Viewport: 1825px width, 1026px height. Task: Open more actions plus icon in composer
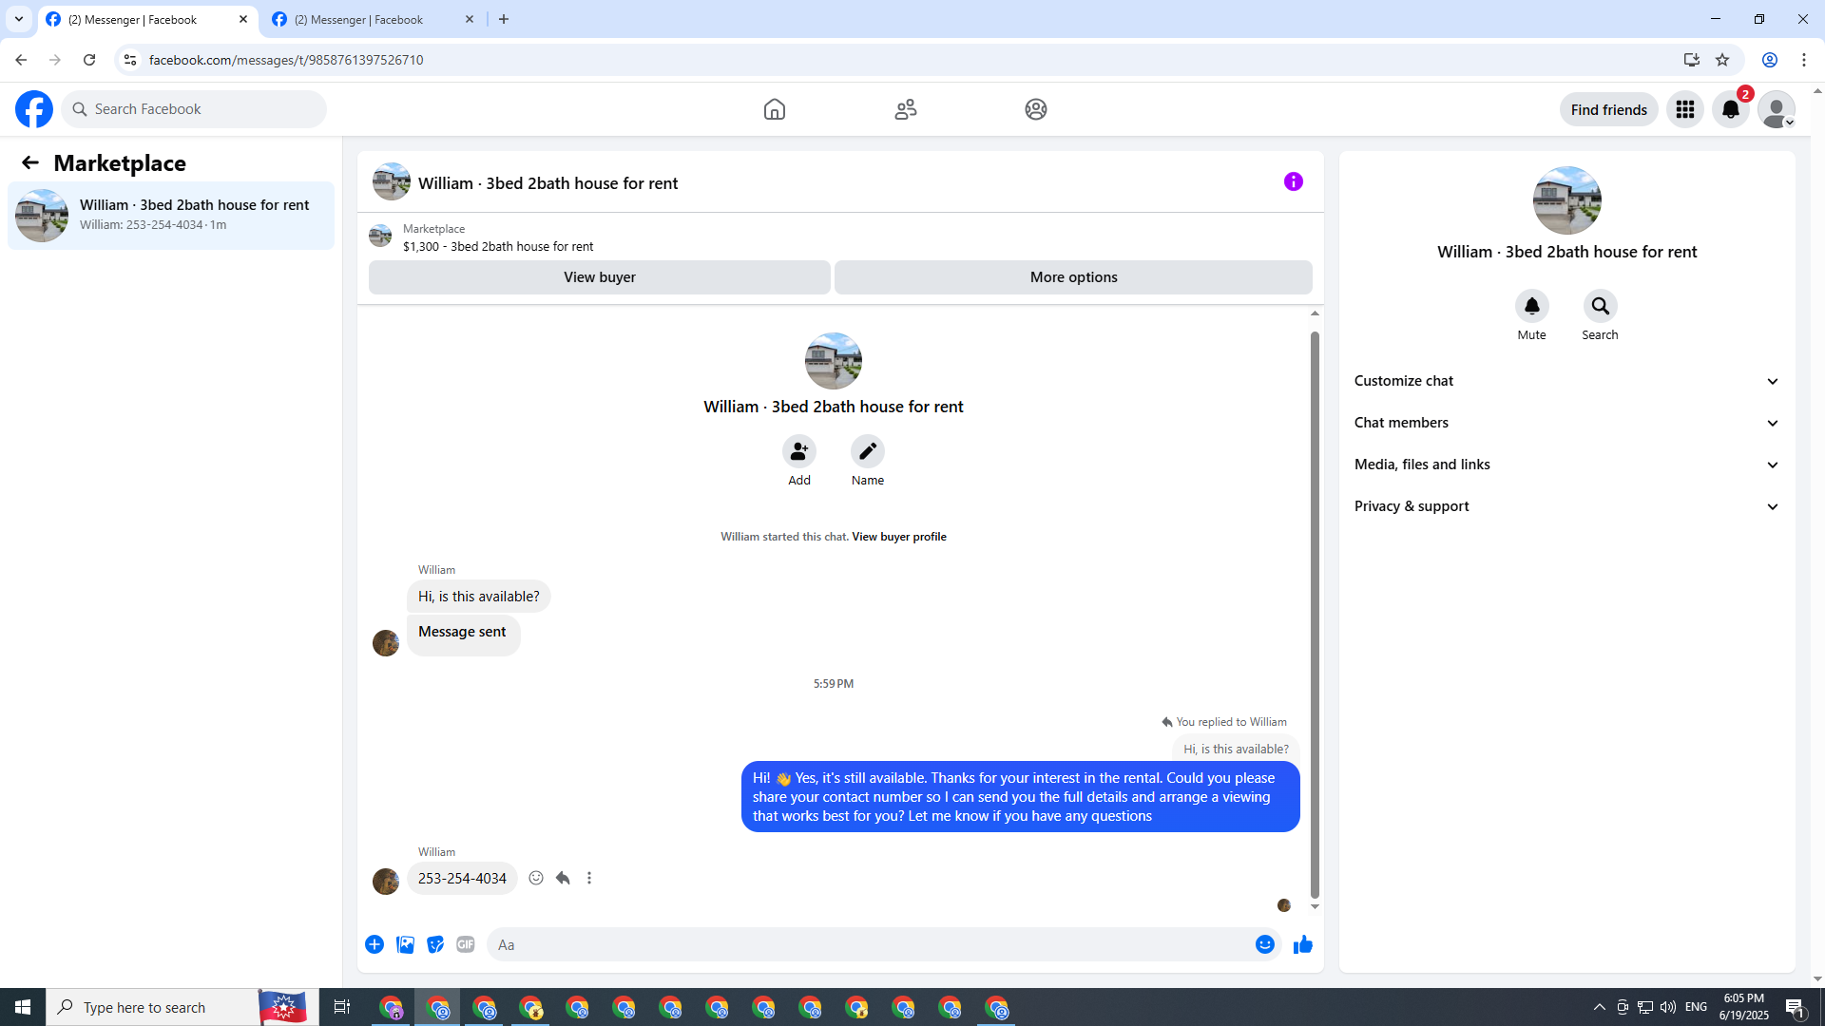click(x=375, y=944)
